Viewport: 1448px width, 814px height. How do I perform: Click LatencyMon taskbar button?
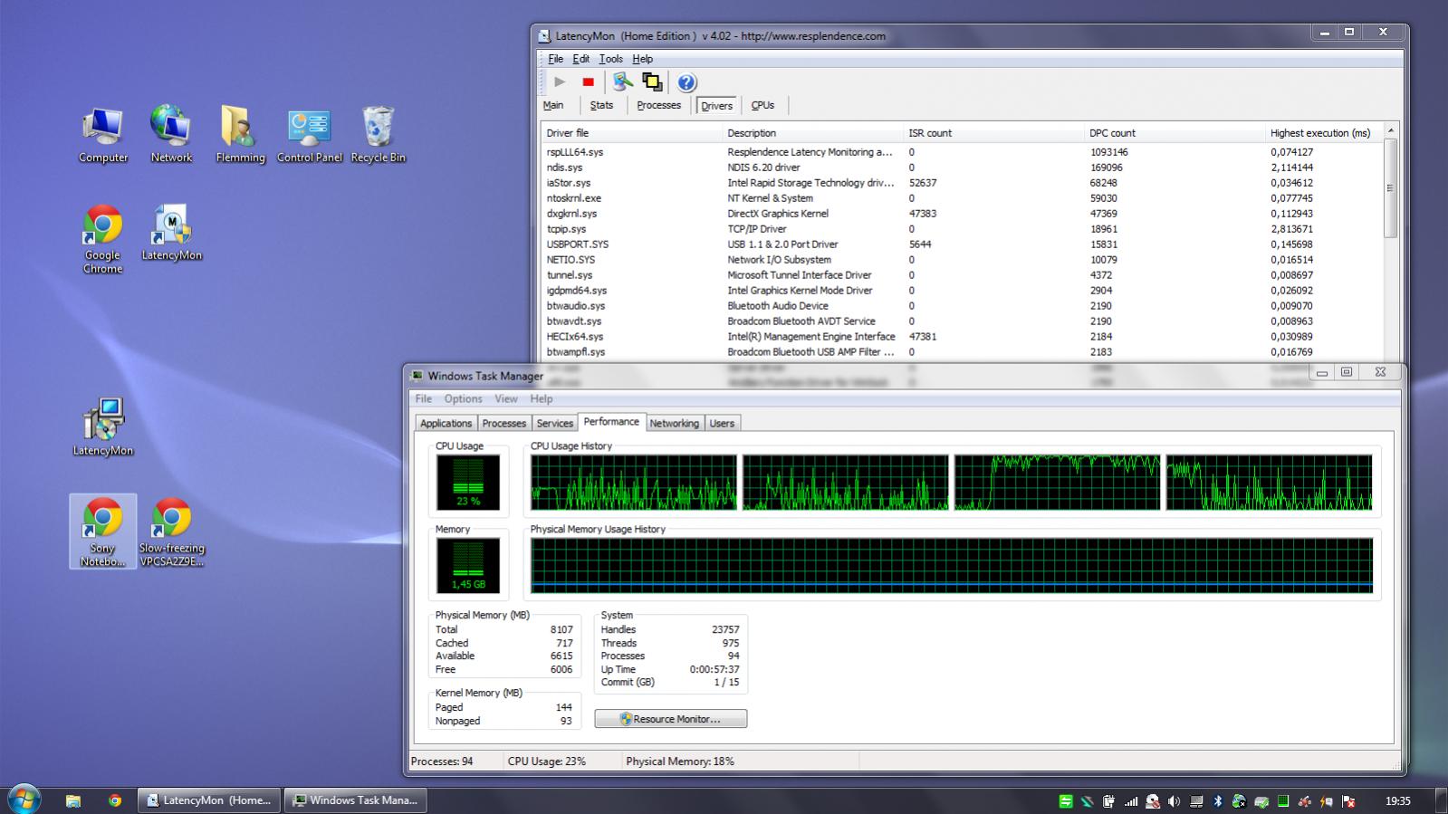pos(209,800)
